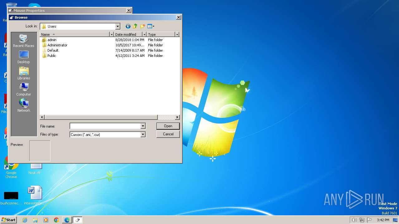Screen dimensions: 399x224
Task: Select the Default row date 7/14/2009 8:17 AM
Action: tap(130, 50)
